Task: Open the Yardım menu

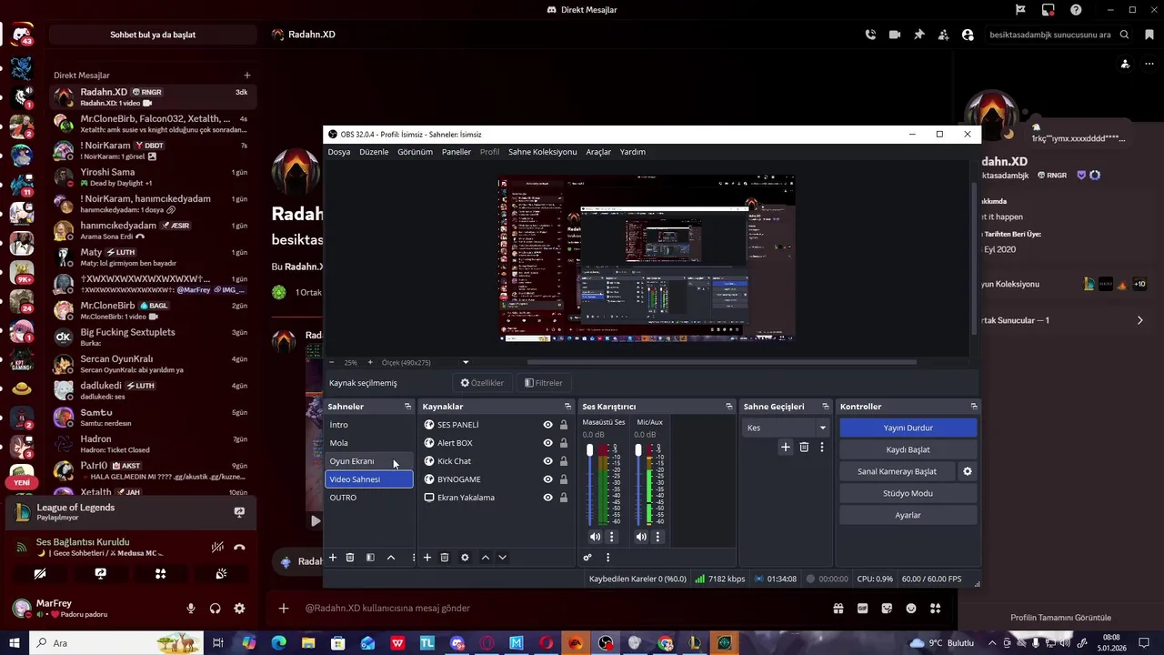Action: [x=633, y=152]
